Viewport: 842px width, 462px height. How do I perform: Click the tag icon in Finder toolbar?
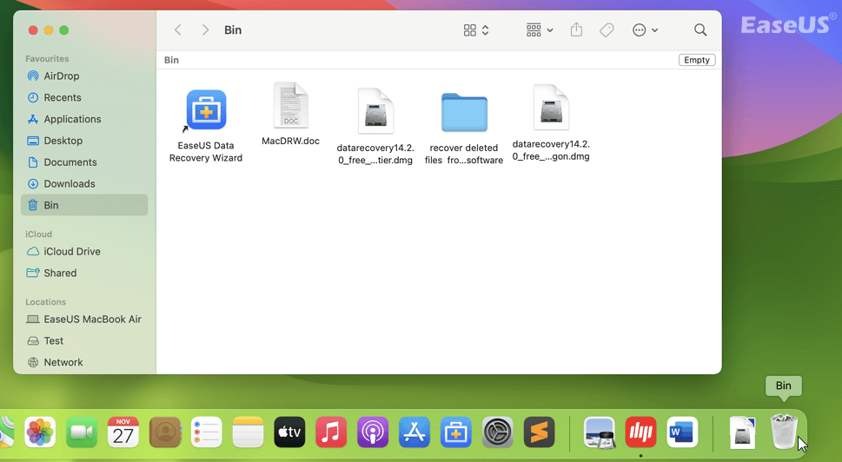pyautogui.click(x=607, y=30)
